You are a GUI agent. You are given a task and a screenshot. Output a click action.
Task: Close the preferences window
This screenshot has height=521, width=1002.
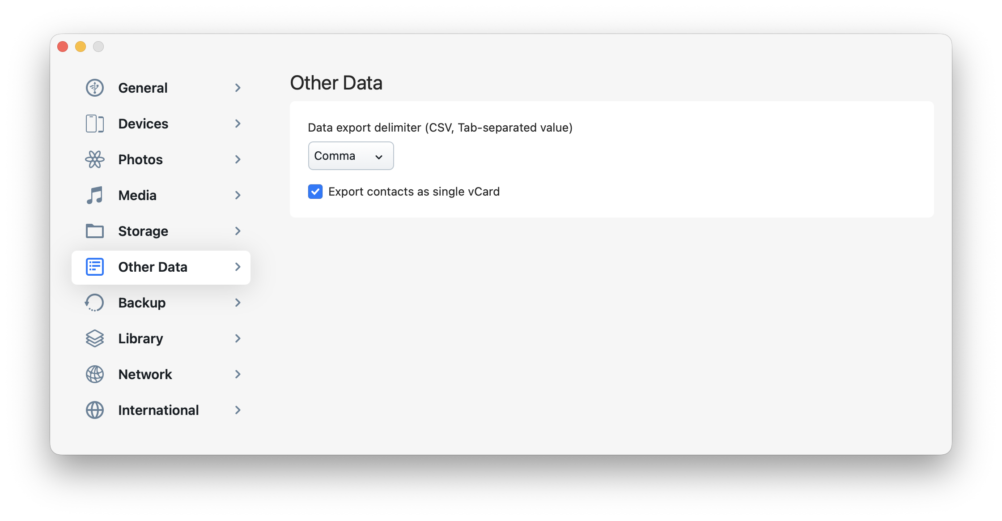(x=63, y=47)
